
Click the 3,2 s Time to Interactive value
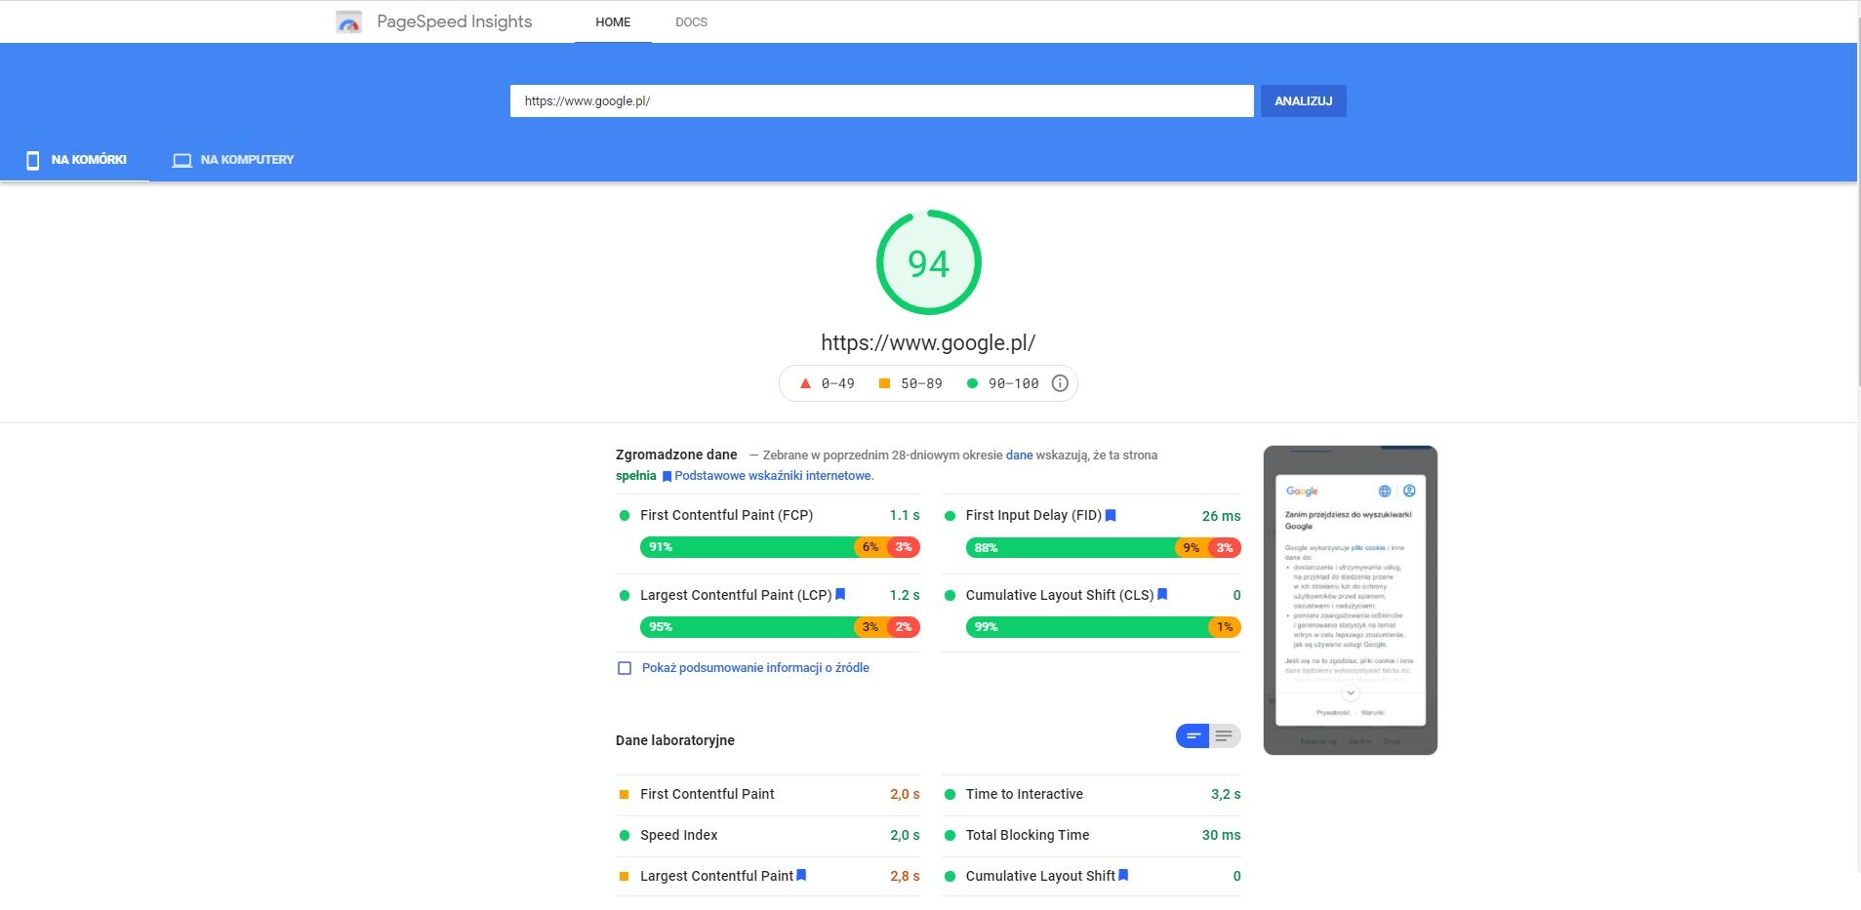1226,794
